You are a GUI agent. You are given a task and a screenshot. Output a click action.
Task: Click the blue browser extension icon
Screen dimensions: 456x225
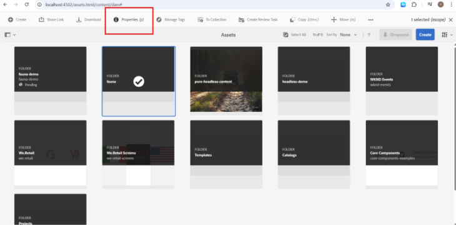click(x=403, y=4)
